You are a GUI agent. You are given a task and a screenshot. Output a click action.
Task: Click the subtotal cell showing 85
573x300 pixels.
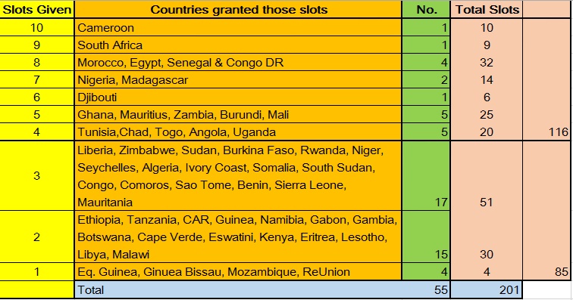(x=546, y=271)
